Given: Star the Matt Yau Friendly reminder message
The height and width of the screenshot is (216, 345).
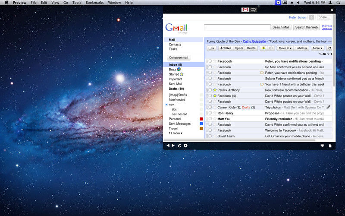Looking at the screenshot, I should pos(215,118).
